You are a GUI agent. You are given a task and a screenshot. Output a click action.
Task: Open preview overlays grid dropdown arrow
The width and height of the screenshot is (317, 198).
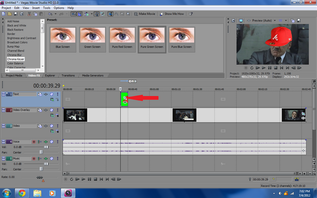(x=286, y=21)
